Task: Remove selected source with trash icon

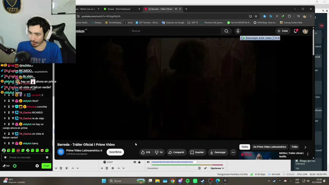Action: tap(107, 168)
